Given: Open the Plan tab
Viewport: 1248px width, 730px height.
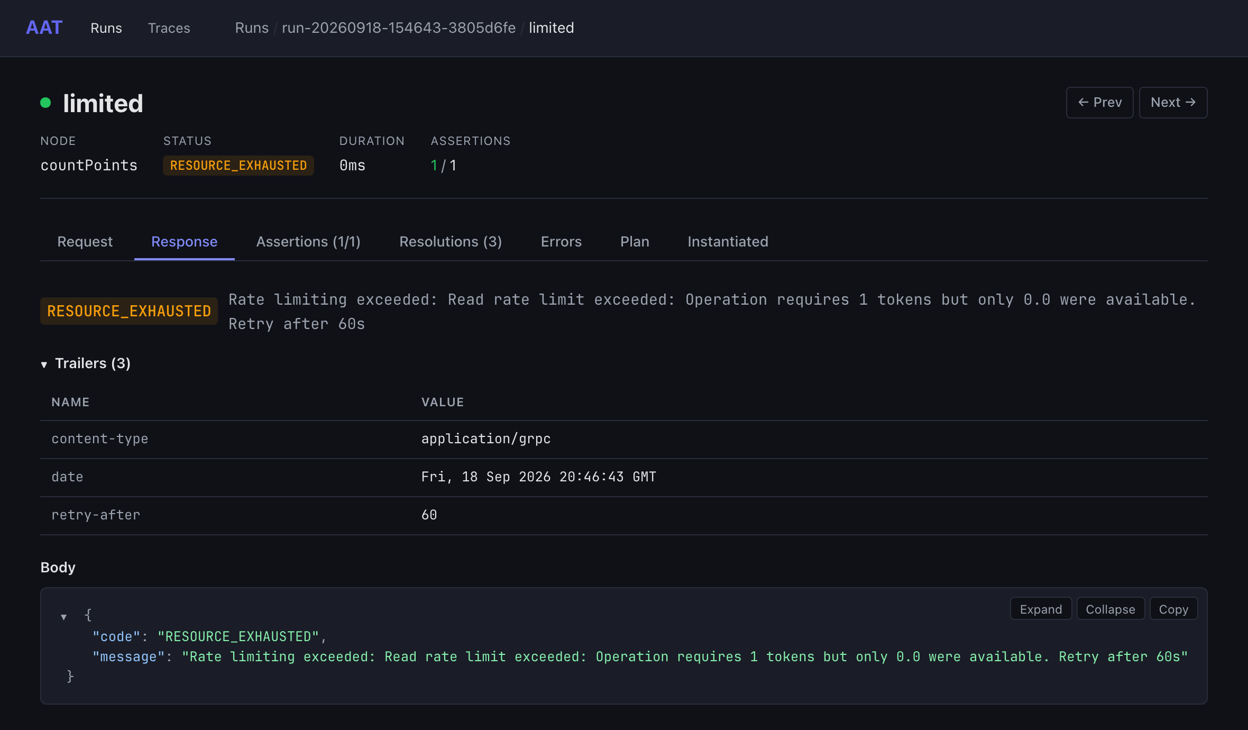Looking at the screenshot, I should tap(635, 242).
